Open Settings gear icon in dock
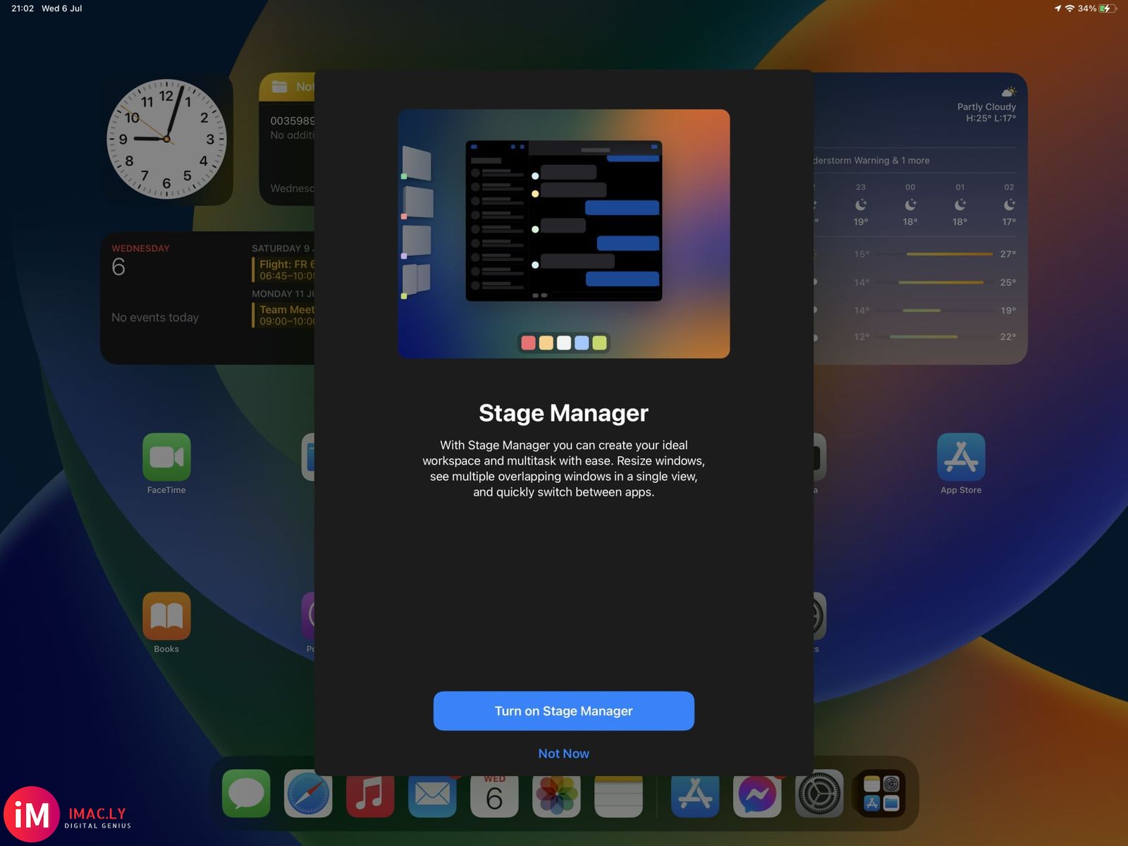Screen dimensions: 1128x846 coord(819,794)
